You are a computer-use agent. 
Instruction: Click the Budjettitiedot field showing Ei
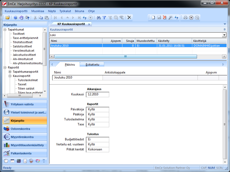[x=98, y=139]
